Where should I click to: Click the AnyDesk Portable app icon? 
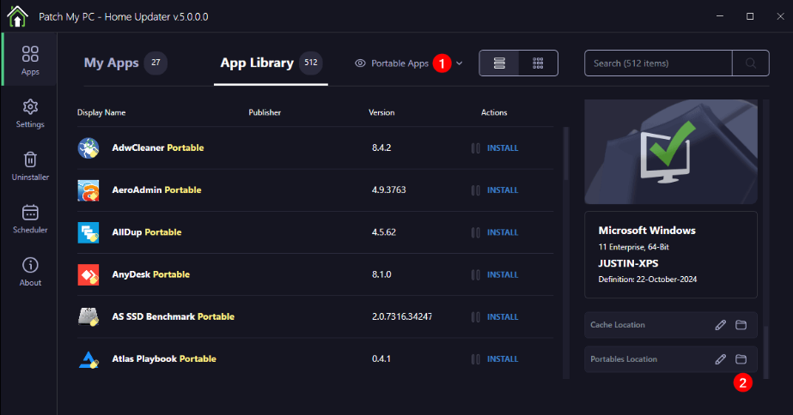pos(88,274)
